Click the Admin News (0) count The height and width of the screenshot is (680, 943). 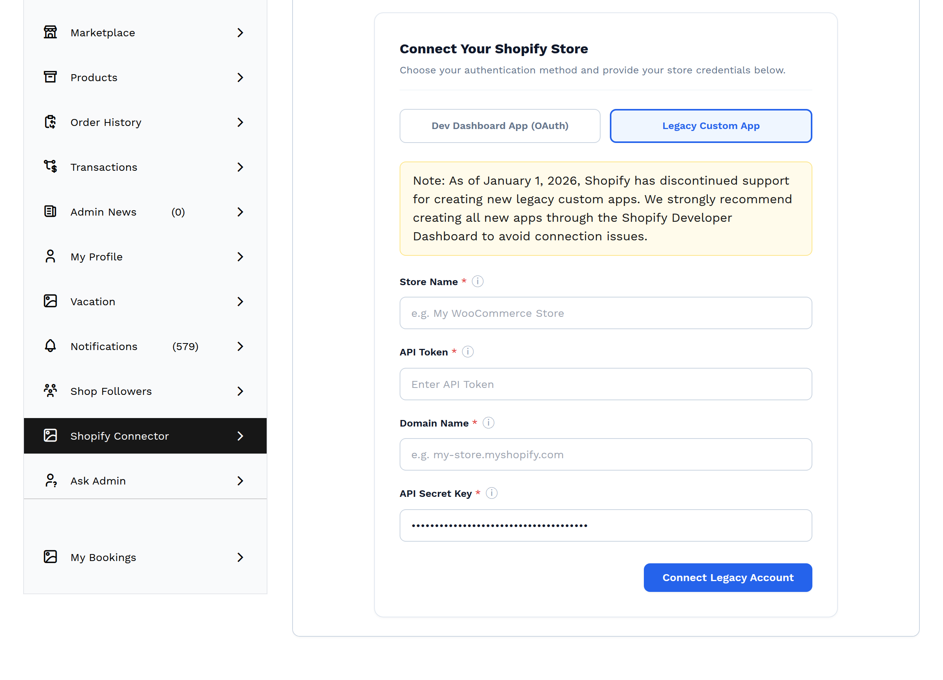[179, 212]
